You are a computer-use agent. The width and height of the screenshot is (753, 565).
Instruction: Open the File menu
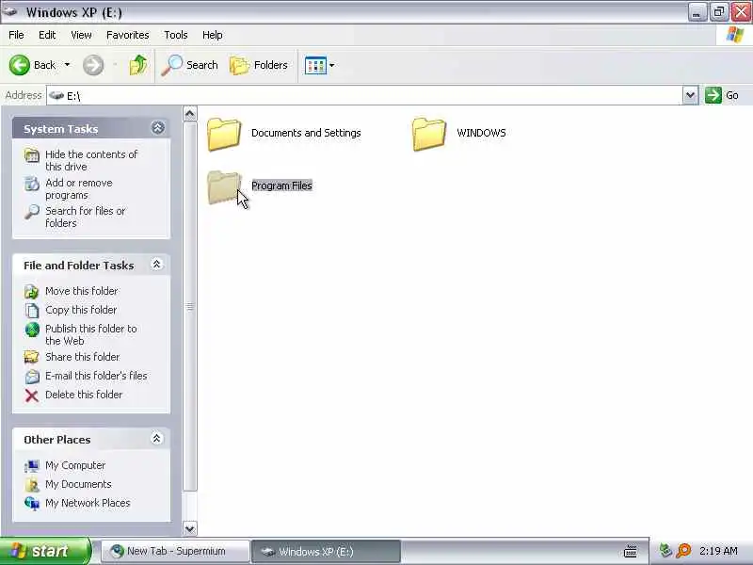click(16, 35)
